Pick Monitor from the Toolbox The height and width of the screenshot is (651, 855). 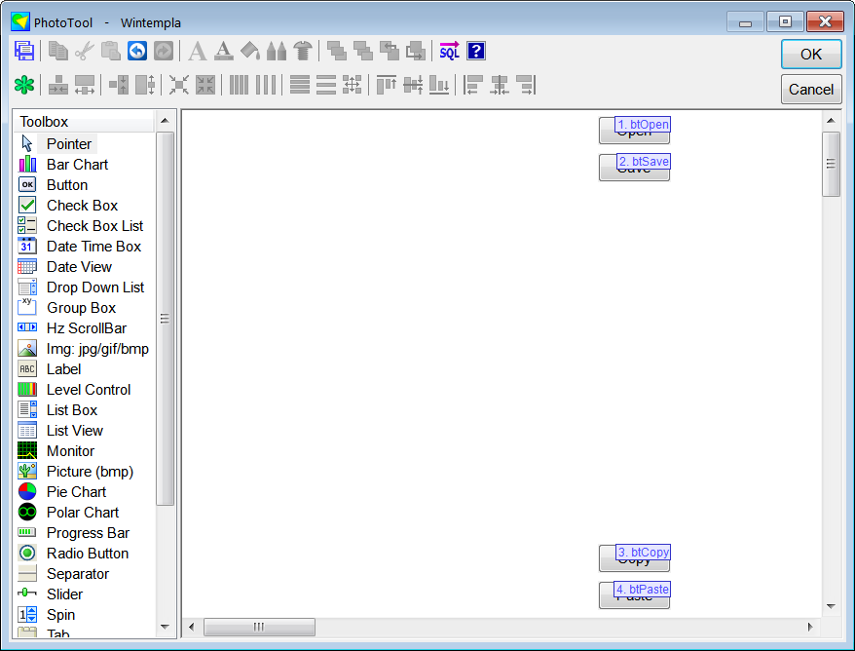click(x=70, y=451)
